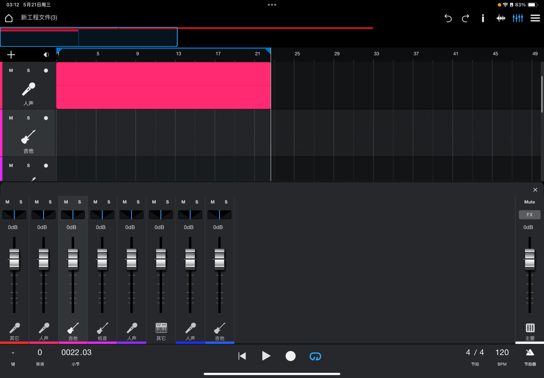Open the 主要 master channel icon
Screen dimensions: 544x378
click(530, 328)
